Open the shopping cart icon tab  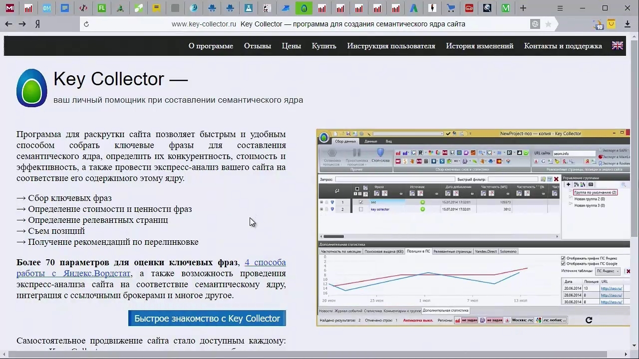(x=451, y=8)
